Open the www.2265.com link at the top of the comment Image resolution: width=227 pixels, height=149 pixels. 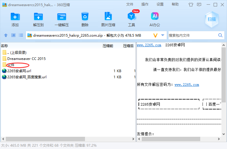click(x=149, y=45)
